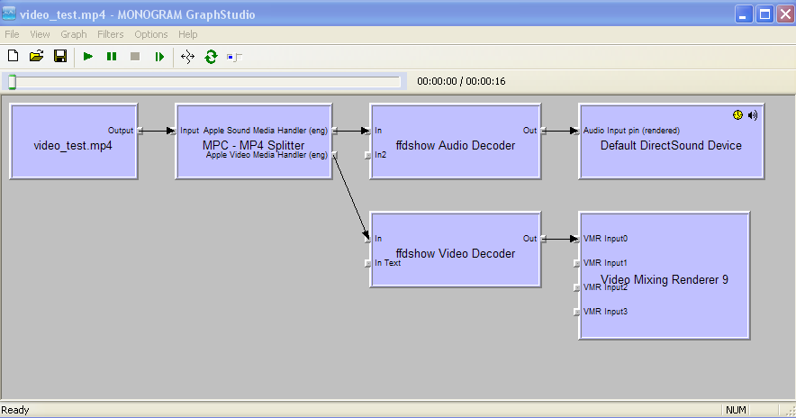The height and width of the screenshot is (418, 796).
Task: Click the In Text pin of Video Decoder
Action: tap(367, 264)
